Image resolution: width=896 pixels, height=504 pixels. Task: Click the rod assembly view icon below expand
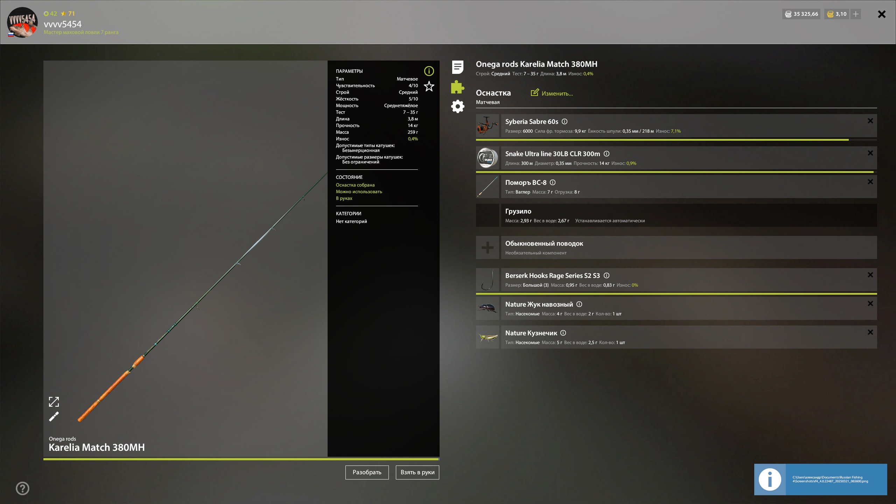click(54, 416)
